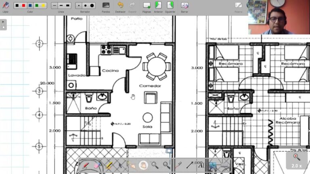Click the 2.0 x zoom indicator

click(x=296, y=161)
